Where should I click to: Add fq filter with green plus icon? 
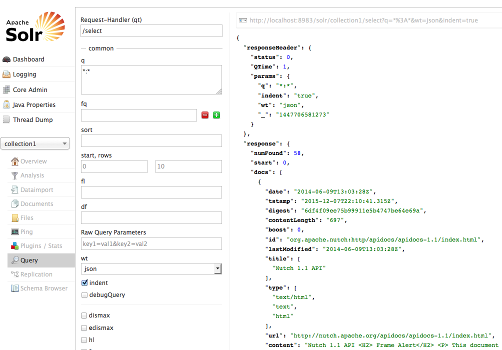pyautogui.click(x=216, y=115)
